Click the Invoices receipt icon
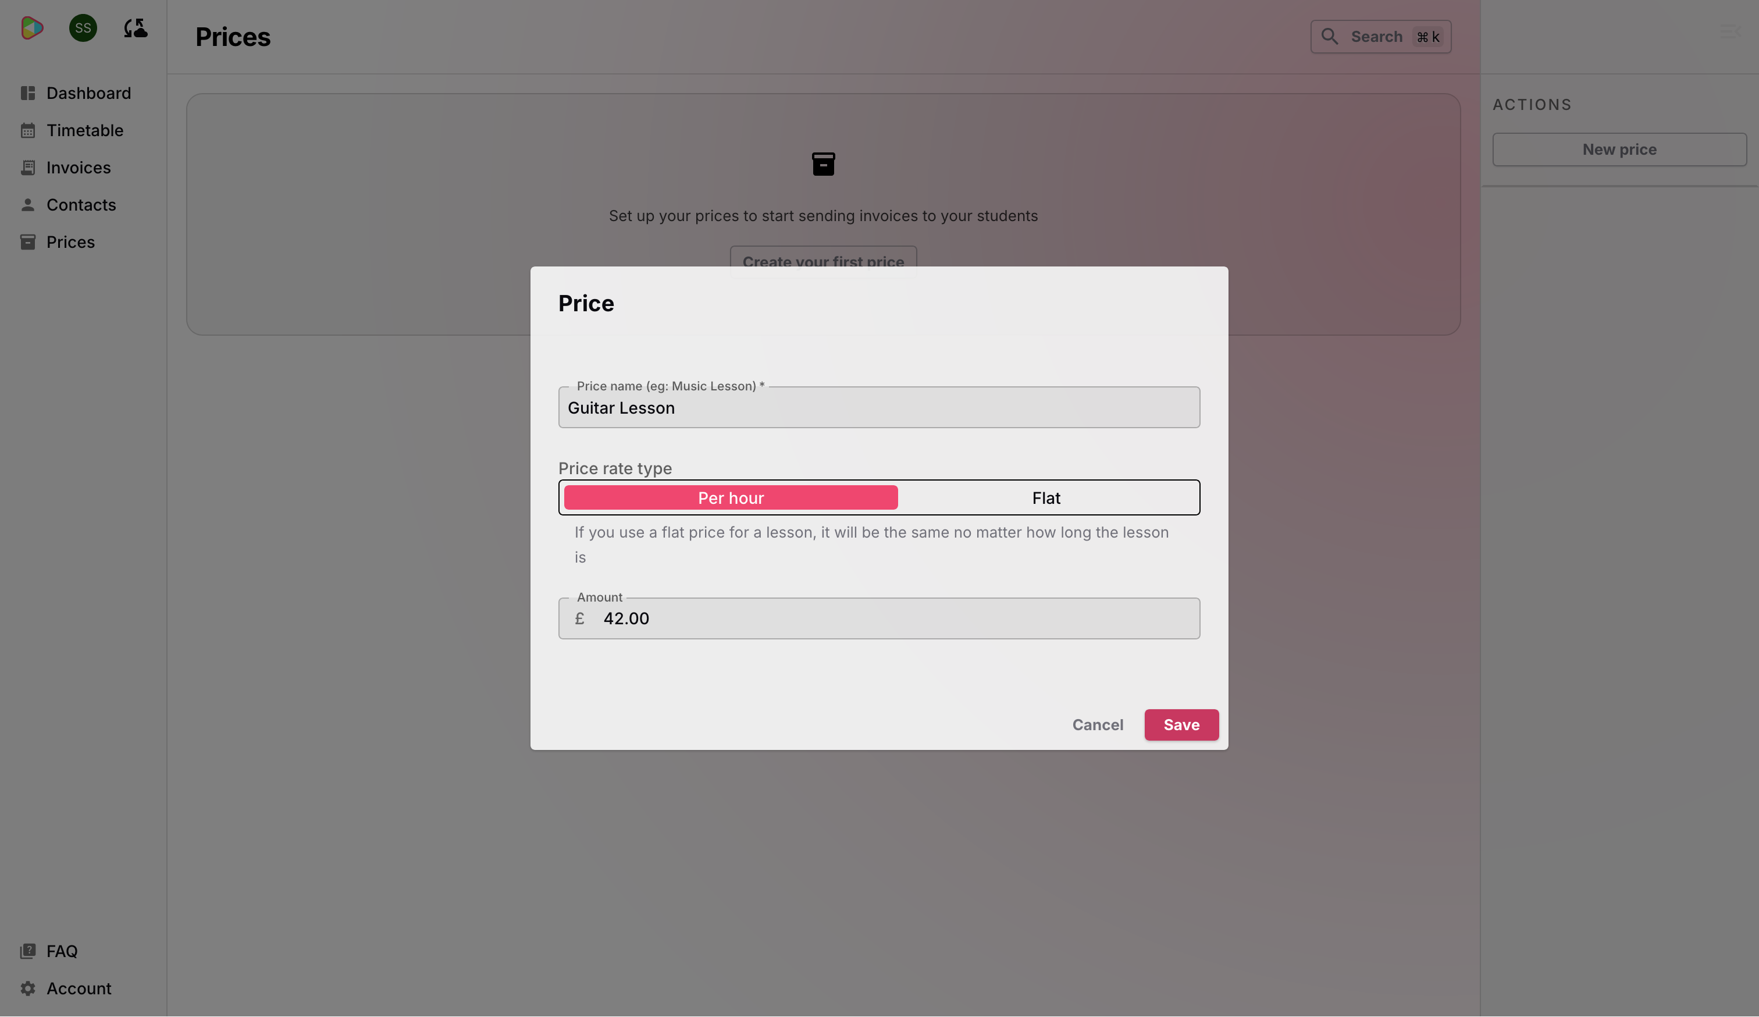Image resolution: width=1759 pixels, height=1017 pixels. (x=28, y=168)
